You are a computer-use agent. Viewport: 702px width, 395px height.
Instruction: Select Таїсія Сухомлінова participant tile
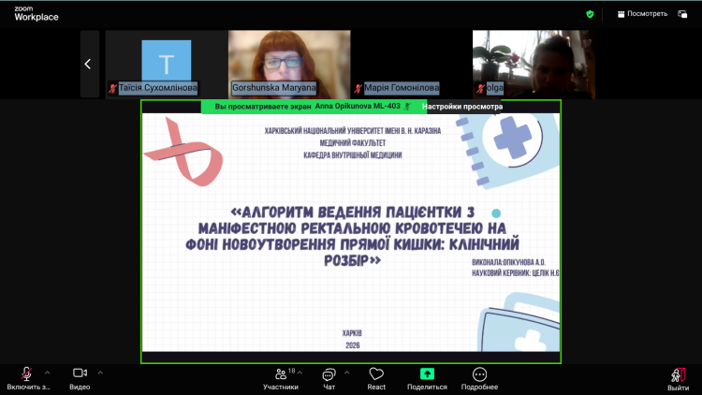coord(166,64)
